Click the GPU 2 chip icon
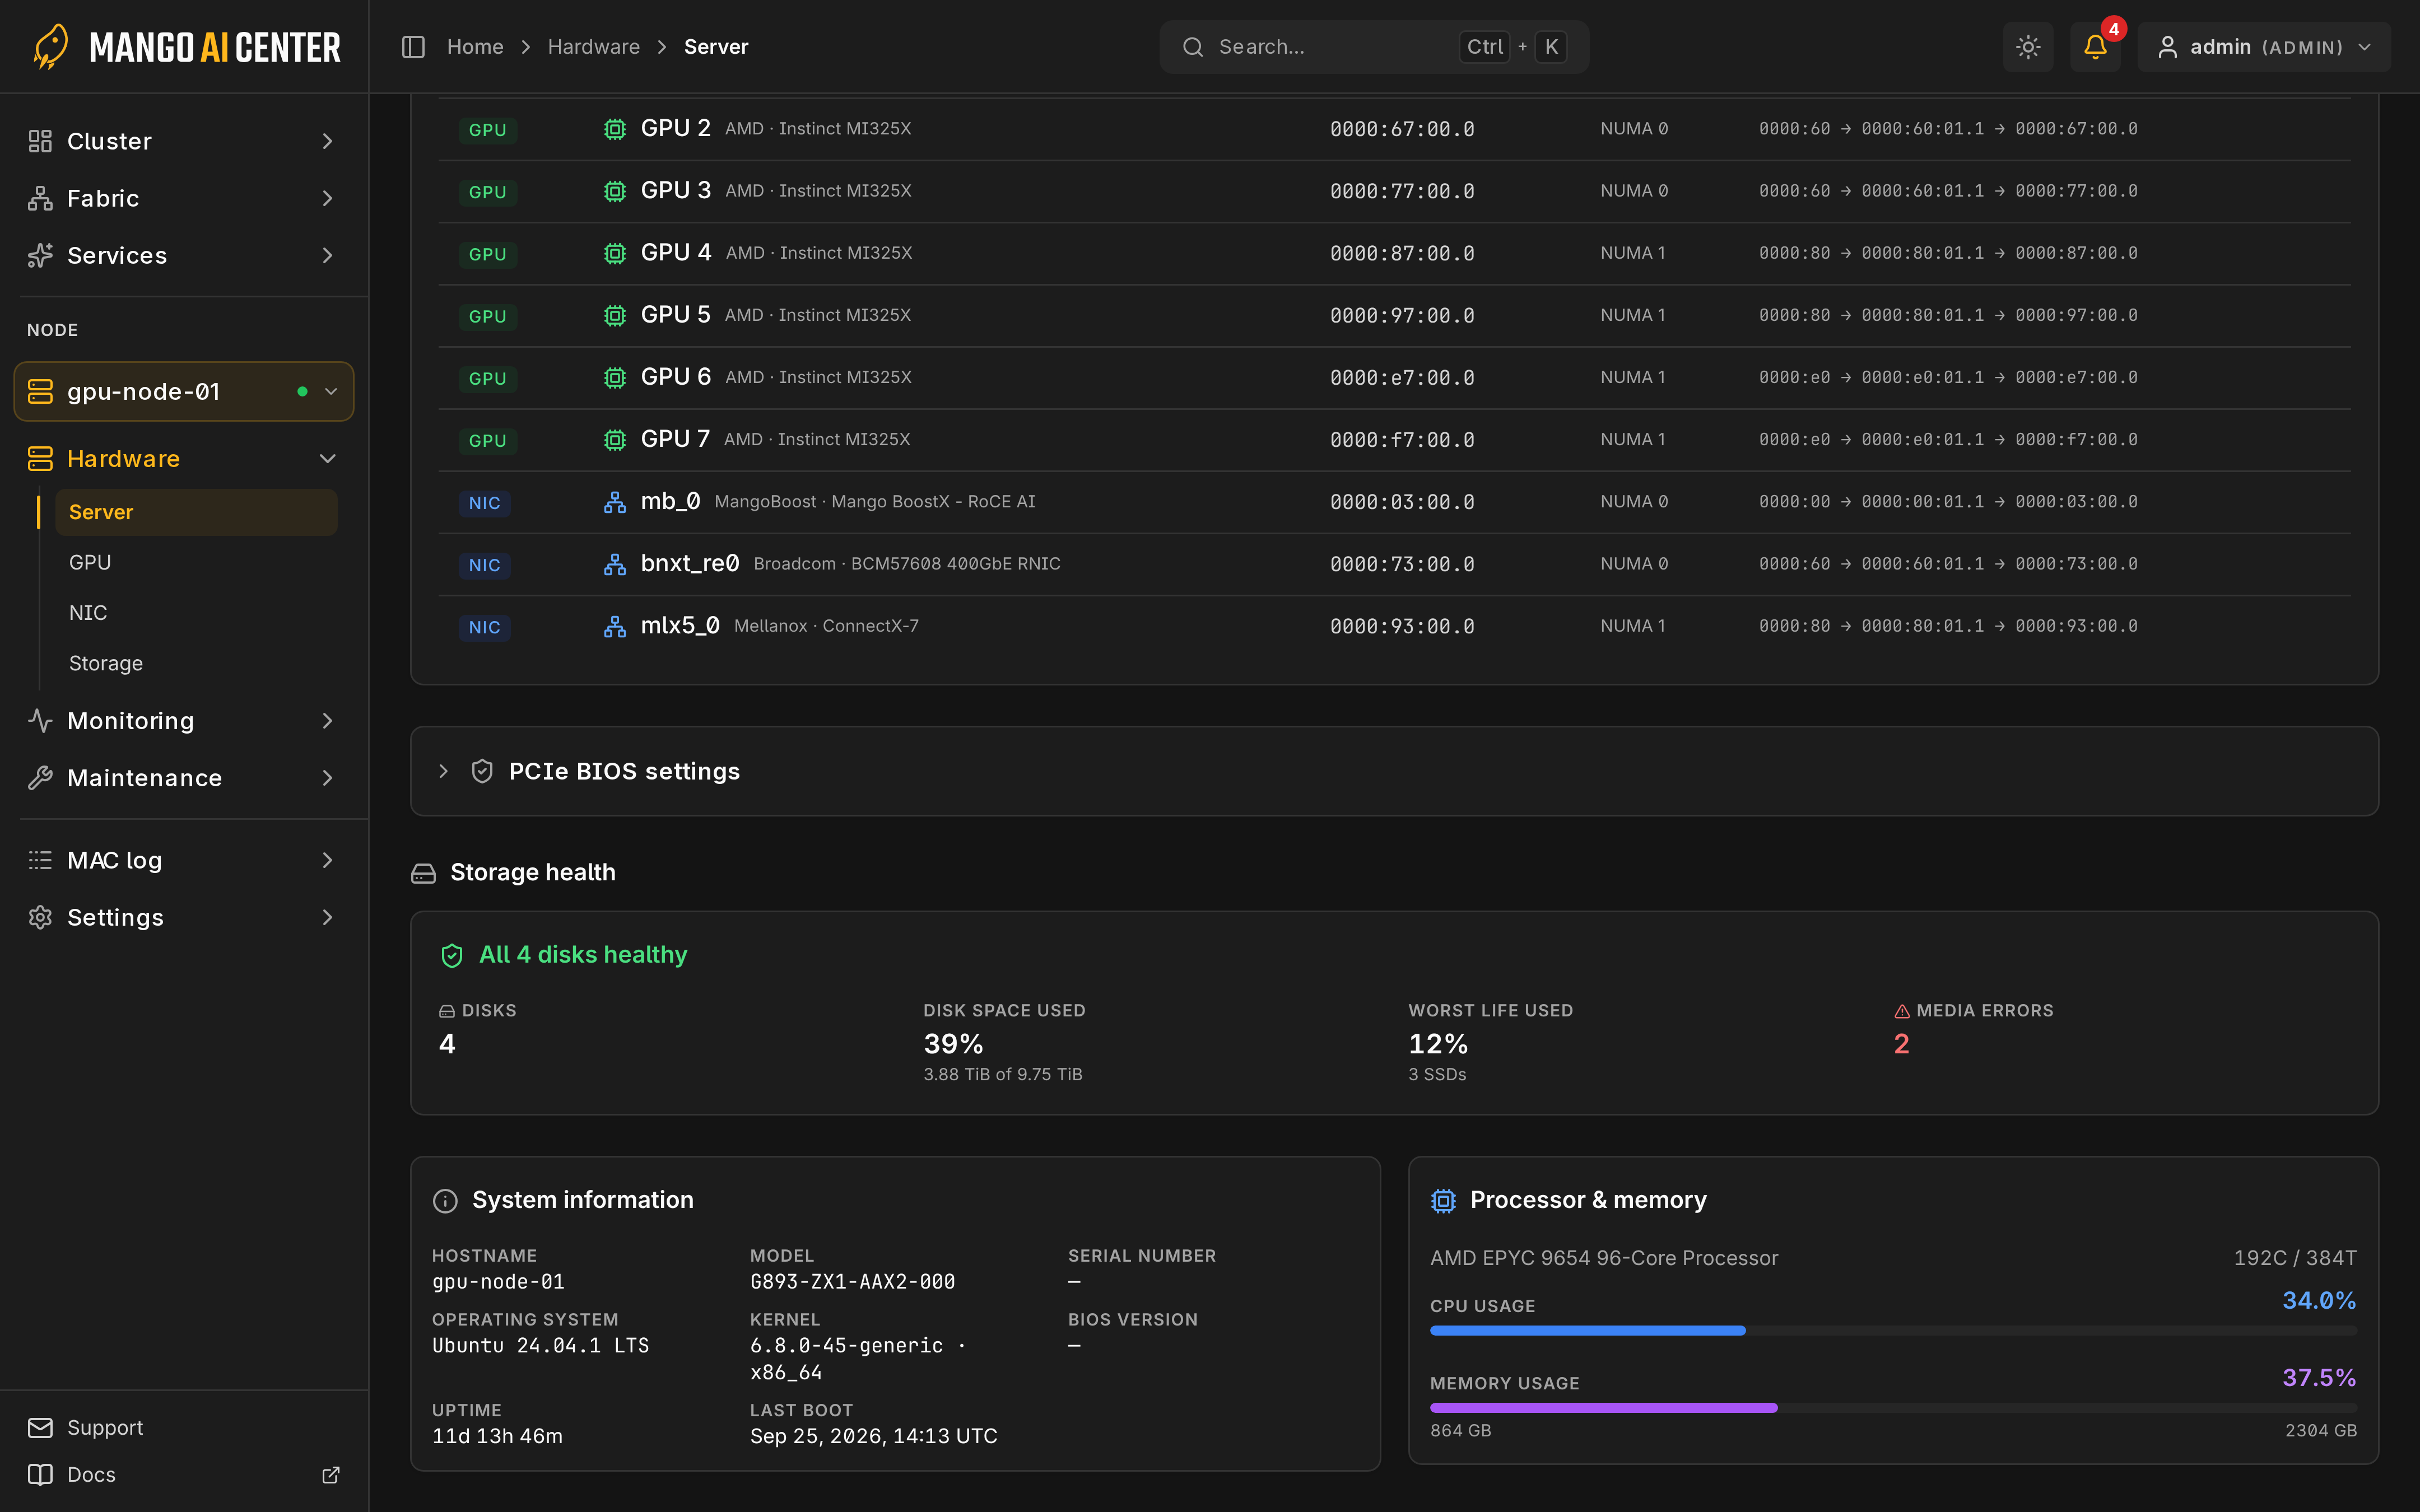 tap(615, 129)
